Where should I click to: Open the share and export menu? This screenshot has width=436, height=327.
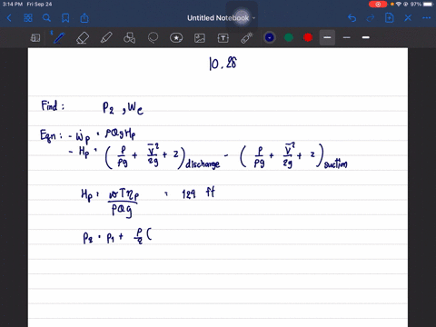coord(84,18)
